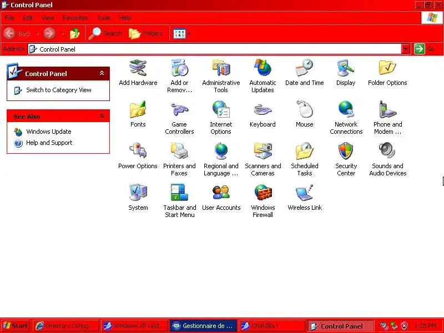Click the Back toolbar button
This screenshot has height=333, width=444.
click(18, 33)
